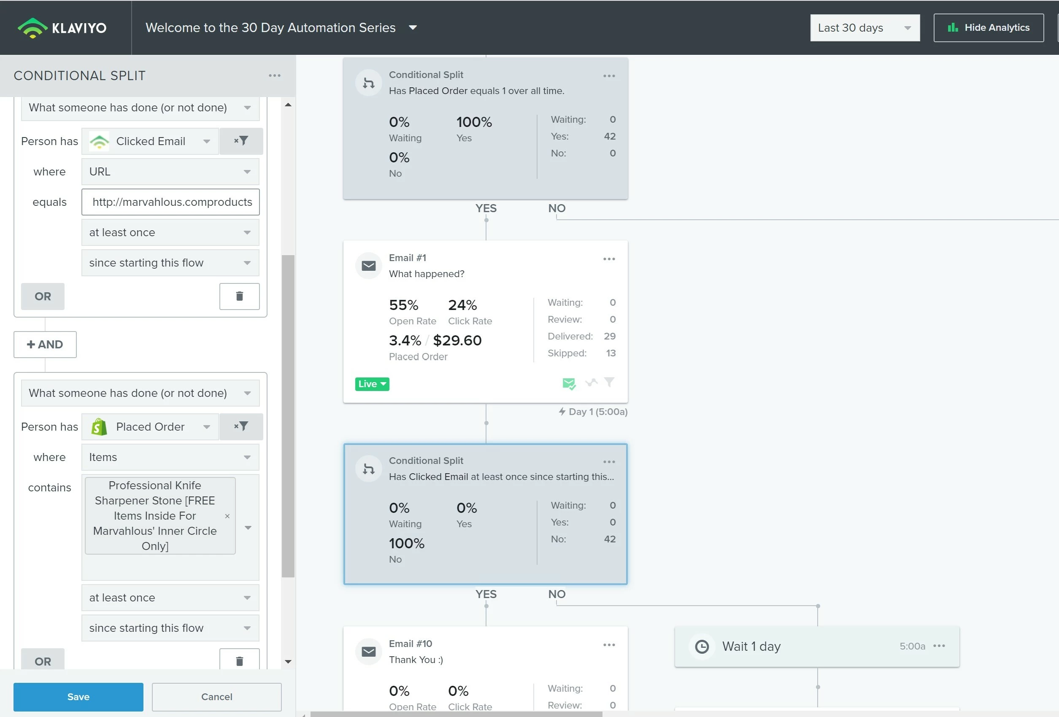1059x717 pixels.
Task: Click the filter icon beside Placed Order
Action: coord(241,427)
